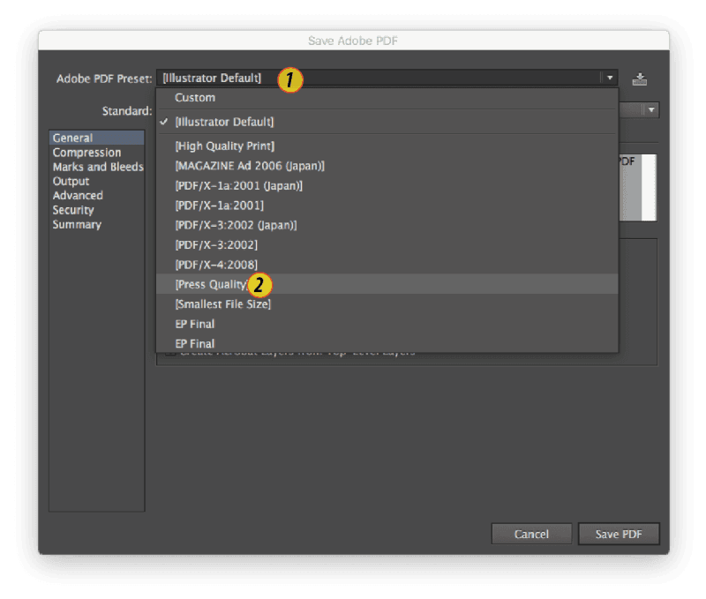Choose PDF/X-1a:2001 (Japan) preset

tap(238, 185)
